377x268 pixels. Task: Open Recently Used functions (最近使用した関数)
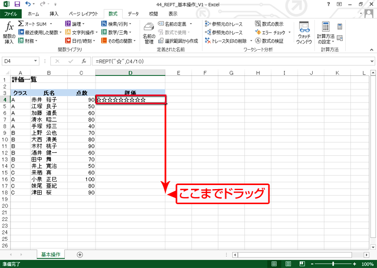[40, 32]
